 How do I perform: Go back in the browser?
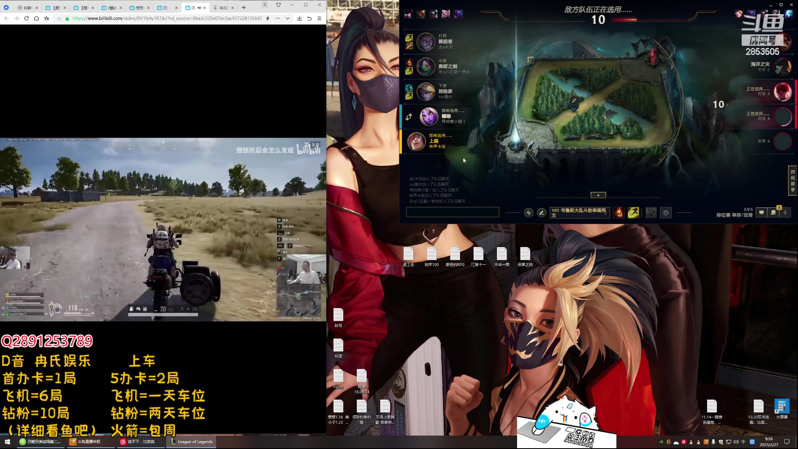click(x=6, y=18)
